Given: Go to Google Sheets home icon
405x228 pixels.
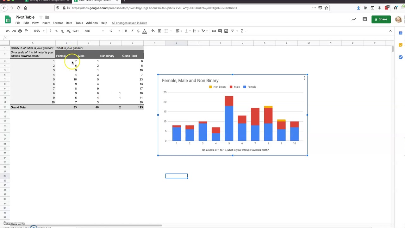Looking at the screenshot, I should coord(8,20).
